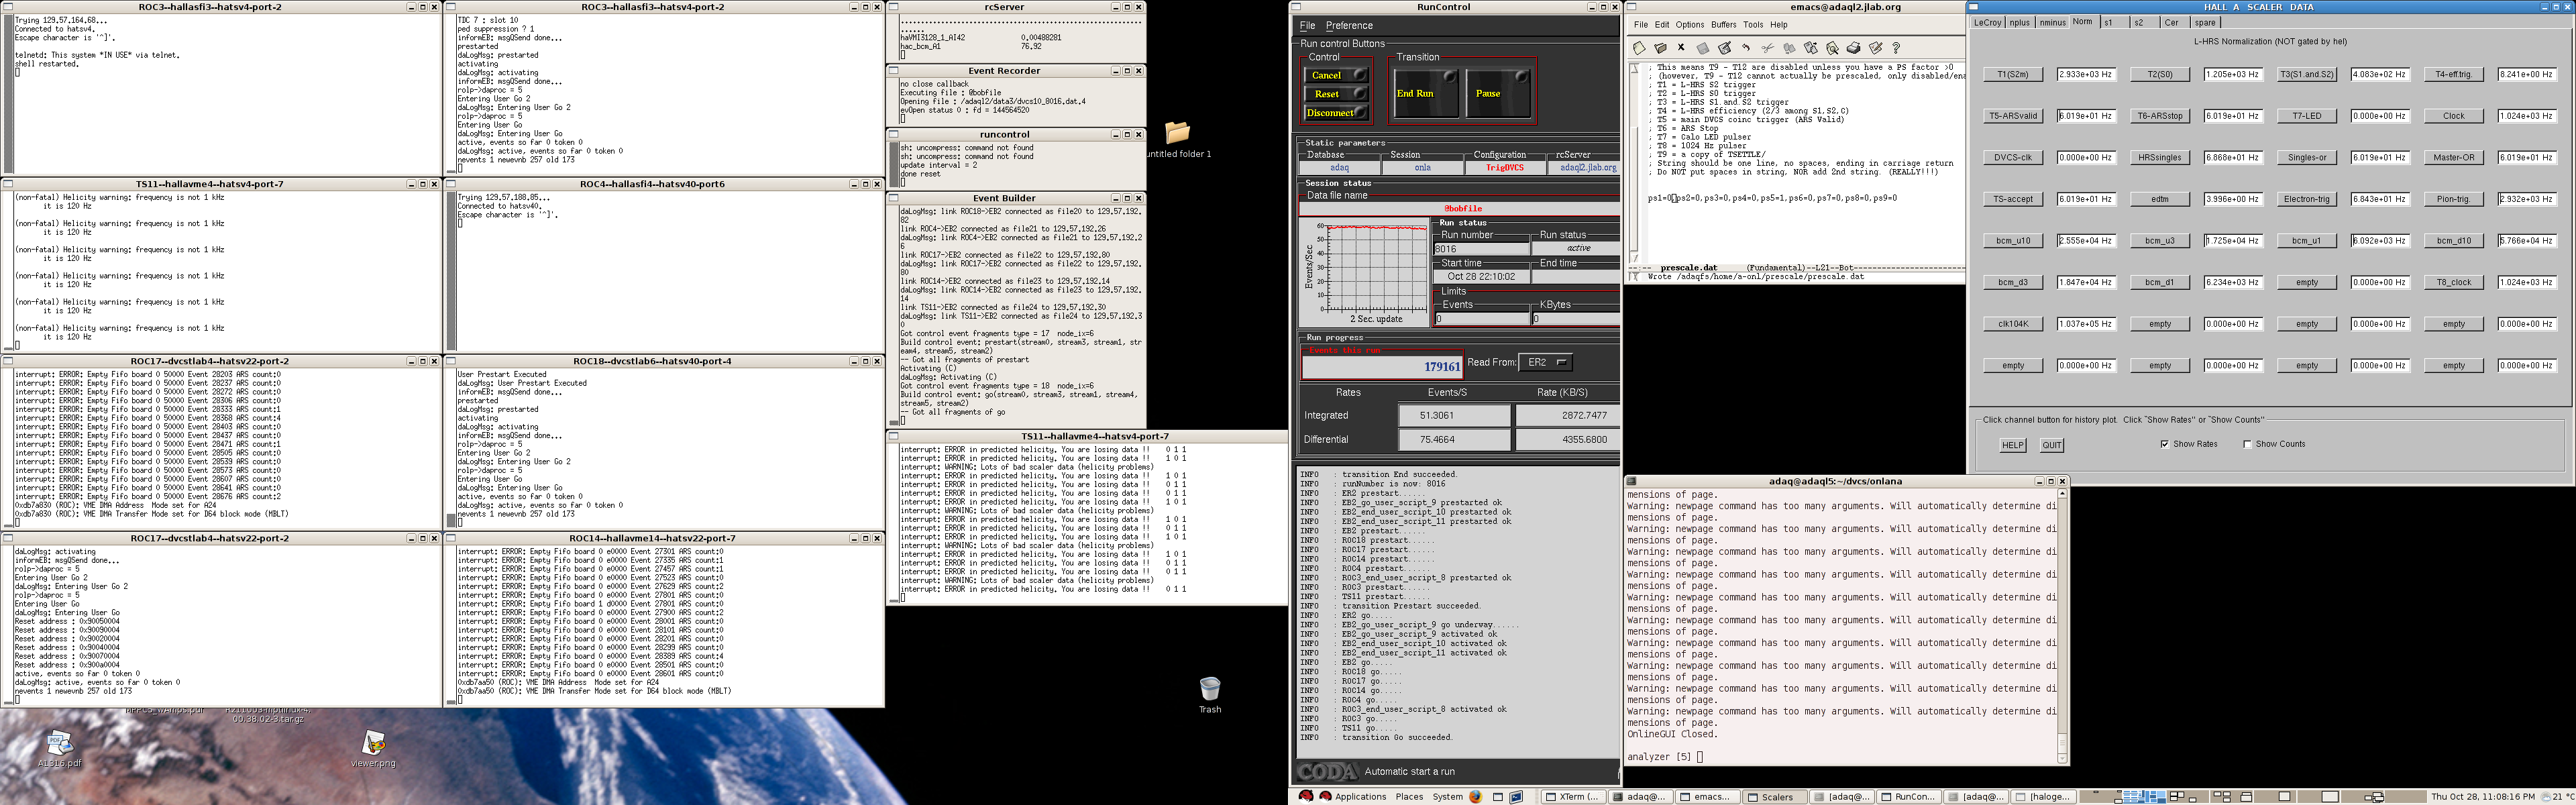2576x805 pixels.
Task: Click the Red Hat logo in the panel
Action: [x=1306, y=796]
